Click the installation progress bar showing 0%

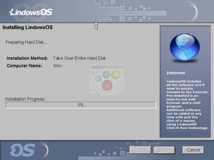point(81,105)
